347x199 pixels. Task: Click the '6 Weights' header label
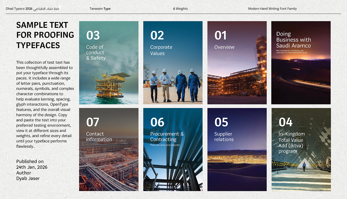pyautogui.click(x=180, y=9)
